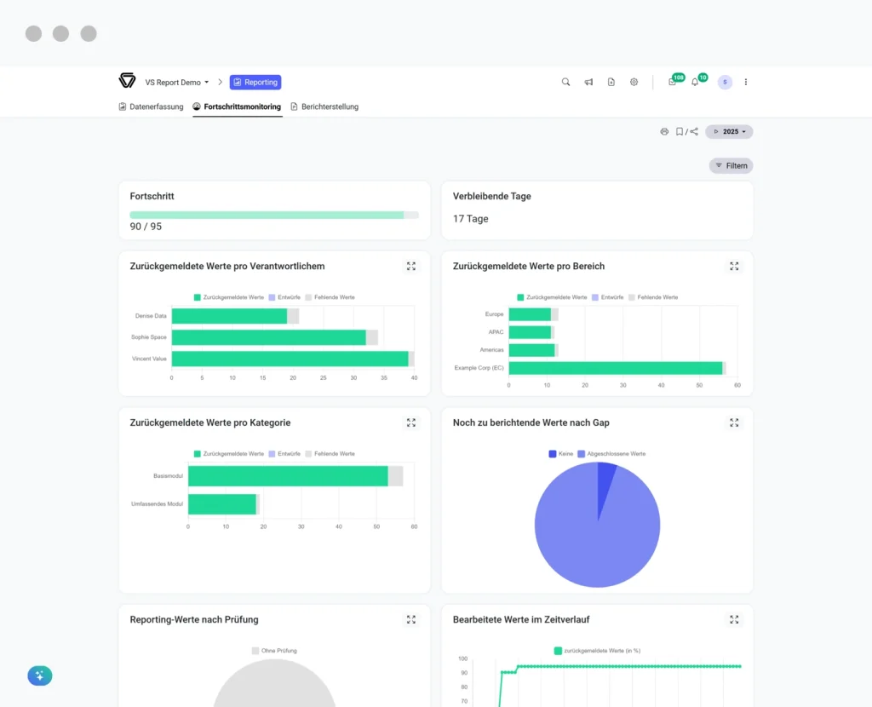Open the AI assistant sparkle button
872x707 pixels.
pos(39,675)
